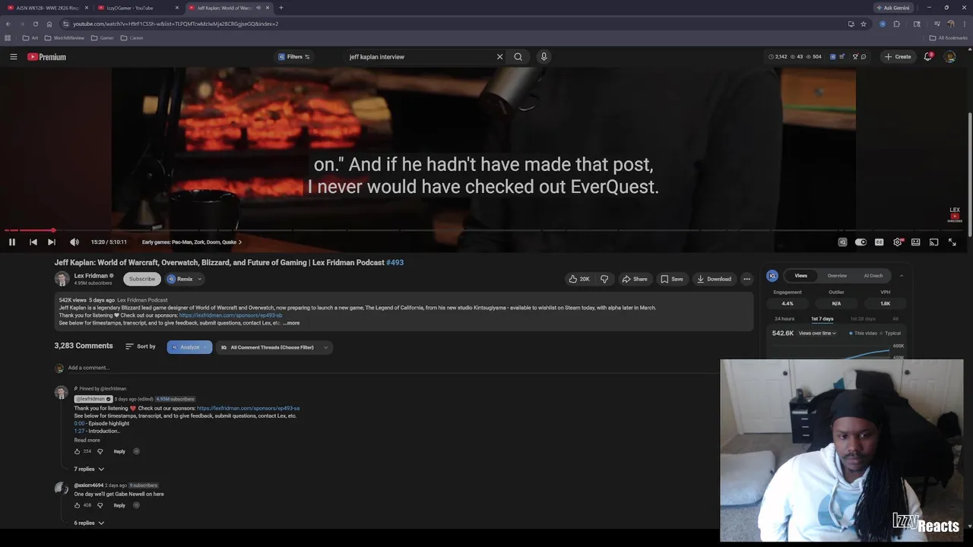Open YouTube hamburger guide menu
Screen dimensions: 973x547
(13, 57)
